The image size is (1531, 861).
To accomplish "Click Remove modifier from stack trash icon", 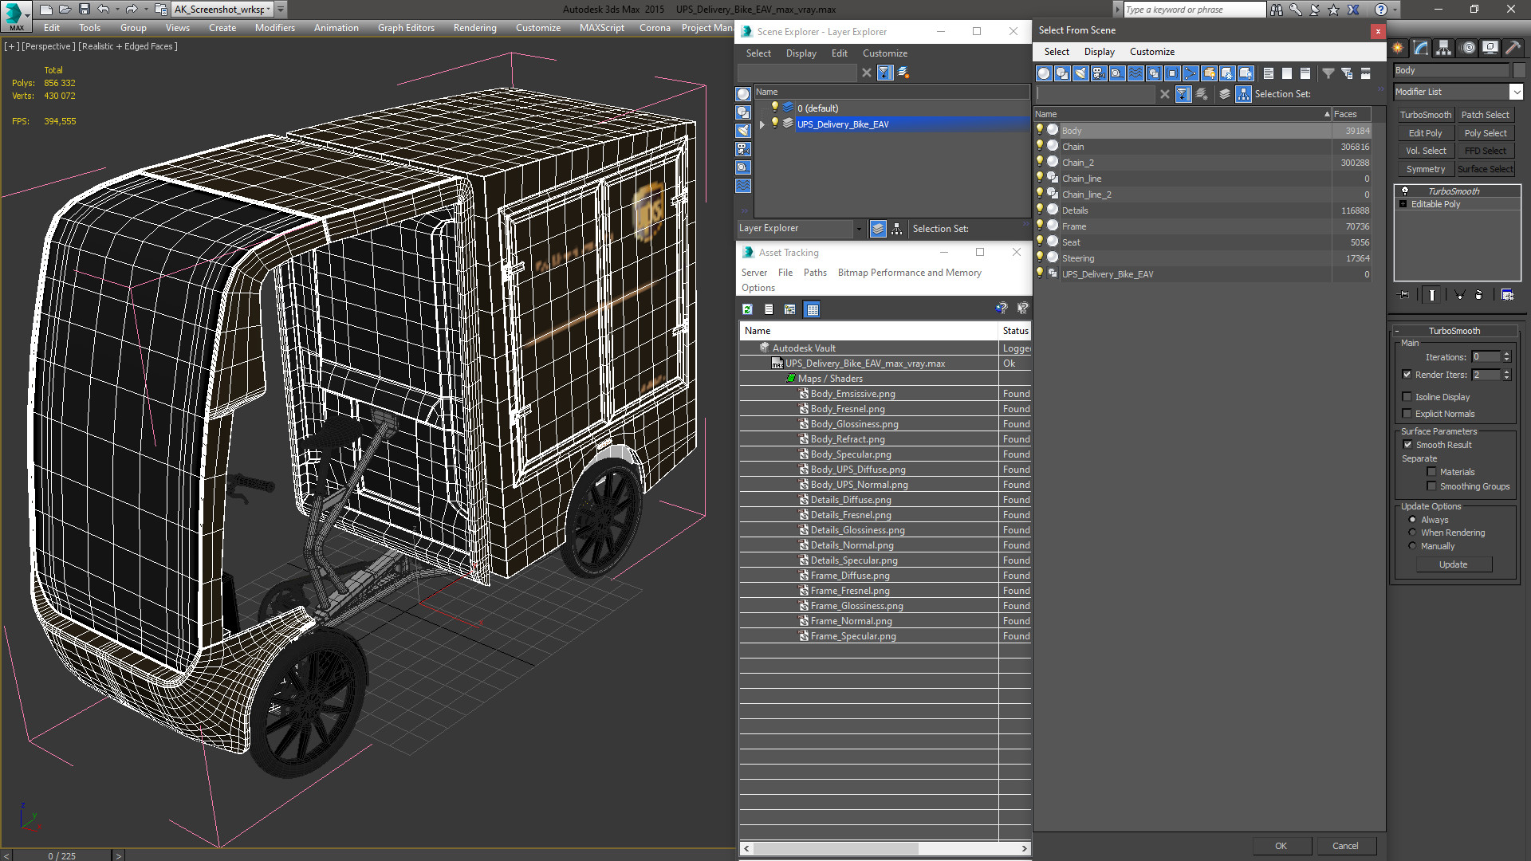I will (x=1479, y=295).
